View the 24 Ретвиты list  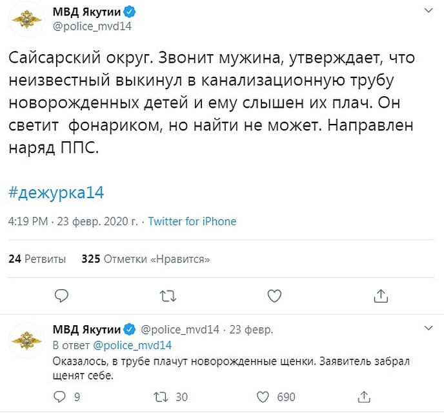pyautogui.click(x=37, y=259)
